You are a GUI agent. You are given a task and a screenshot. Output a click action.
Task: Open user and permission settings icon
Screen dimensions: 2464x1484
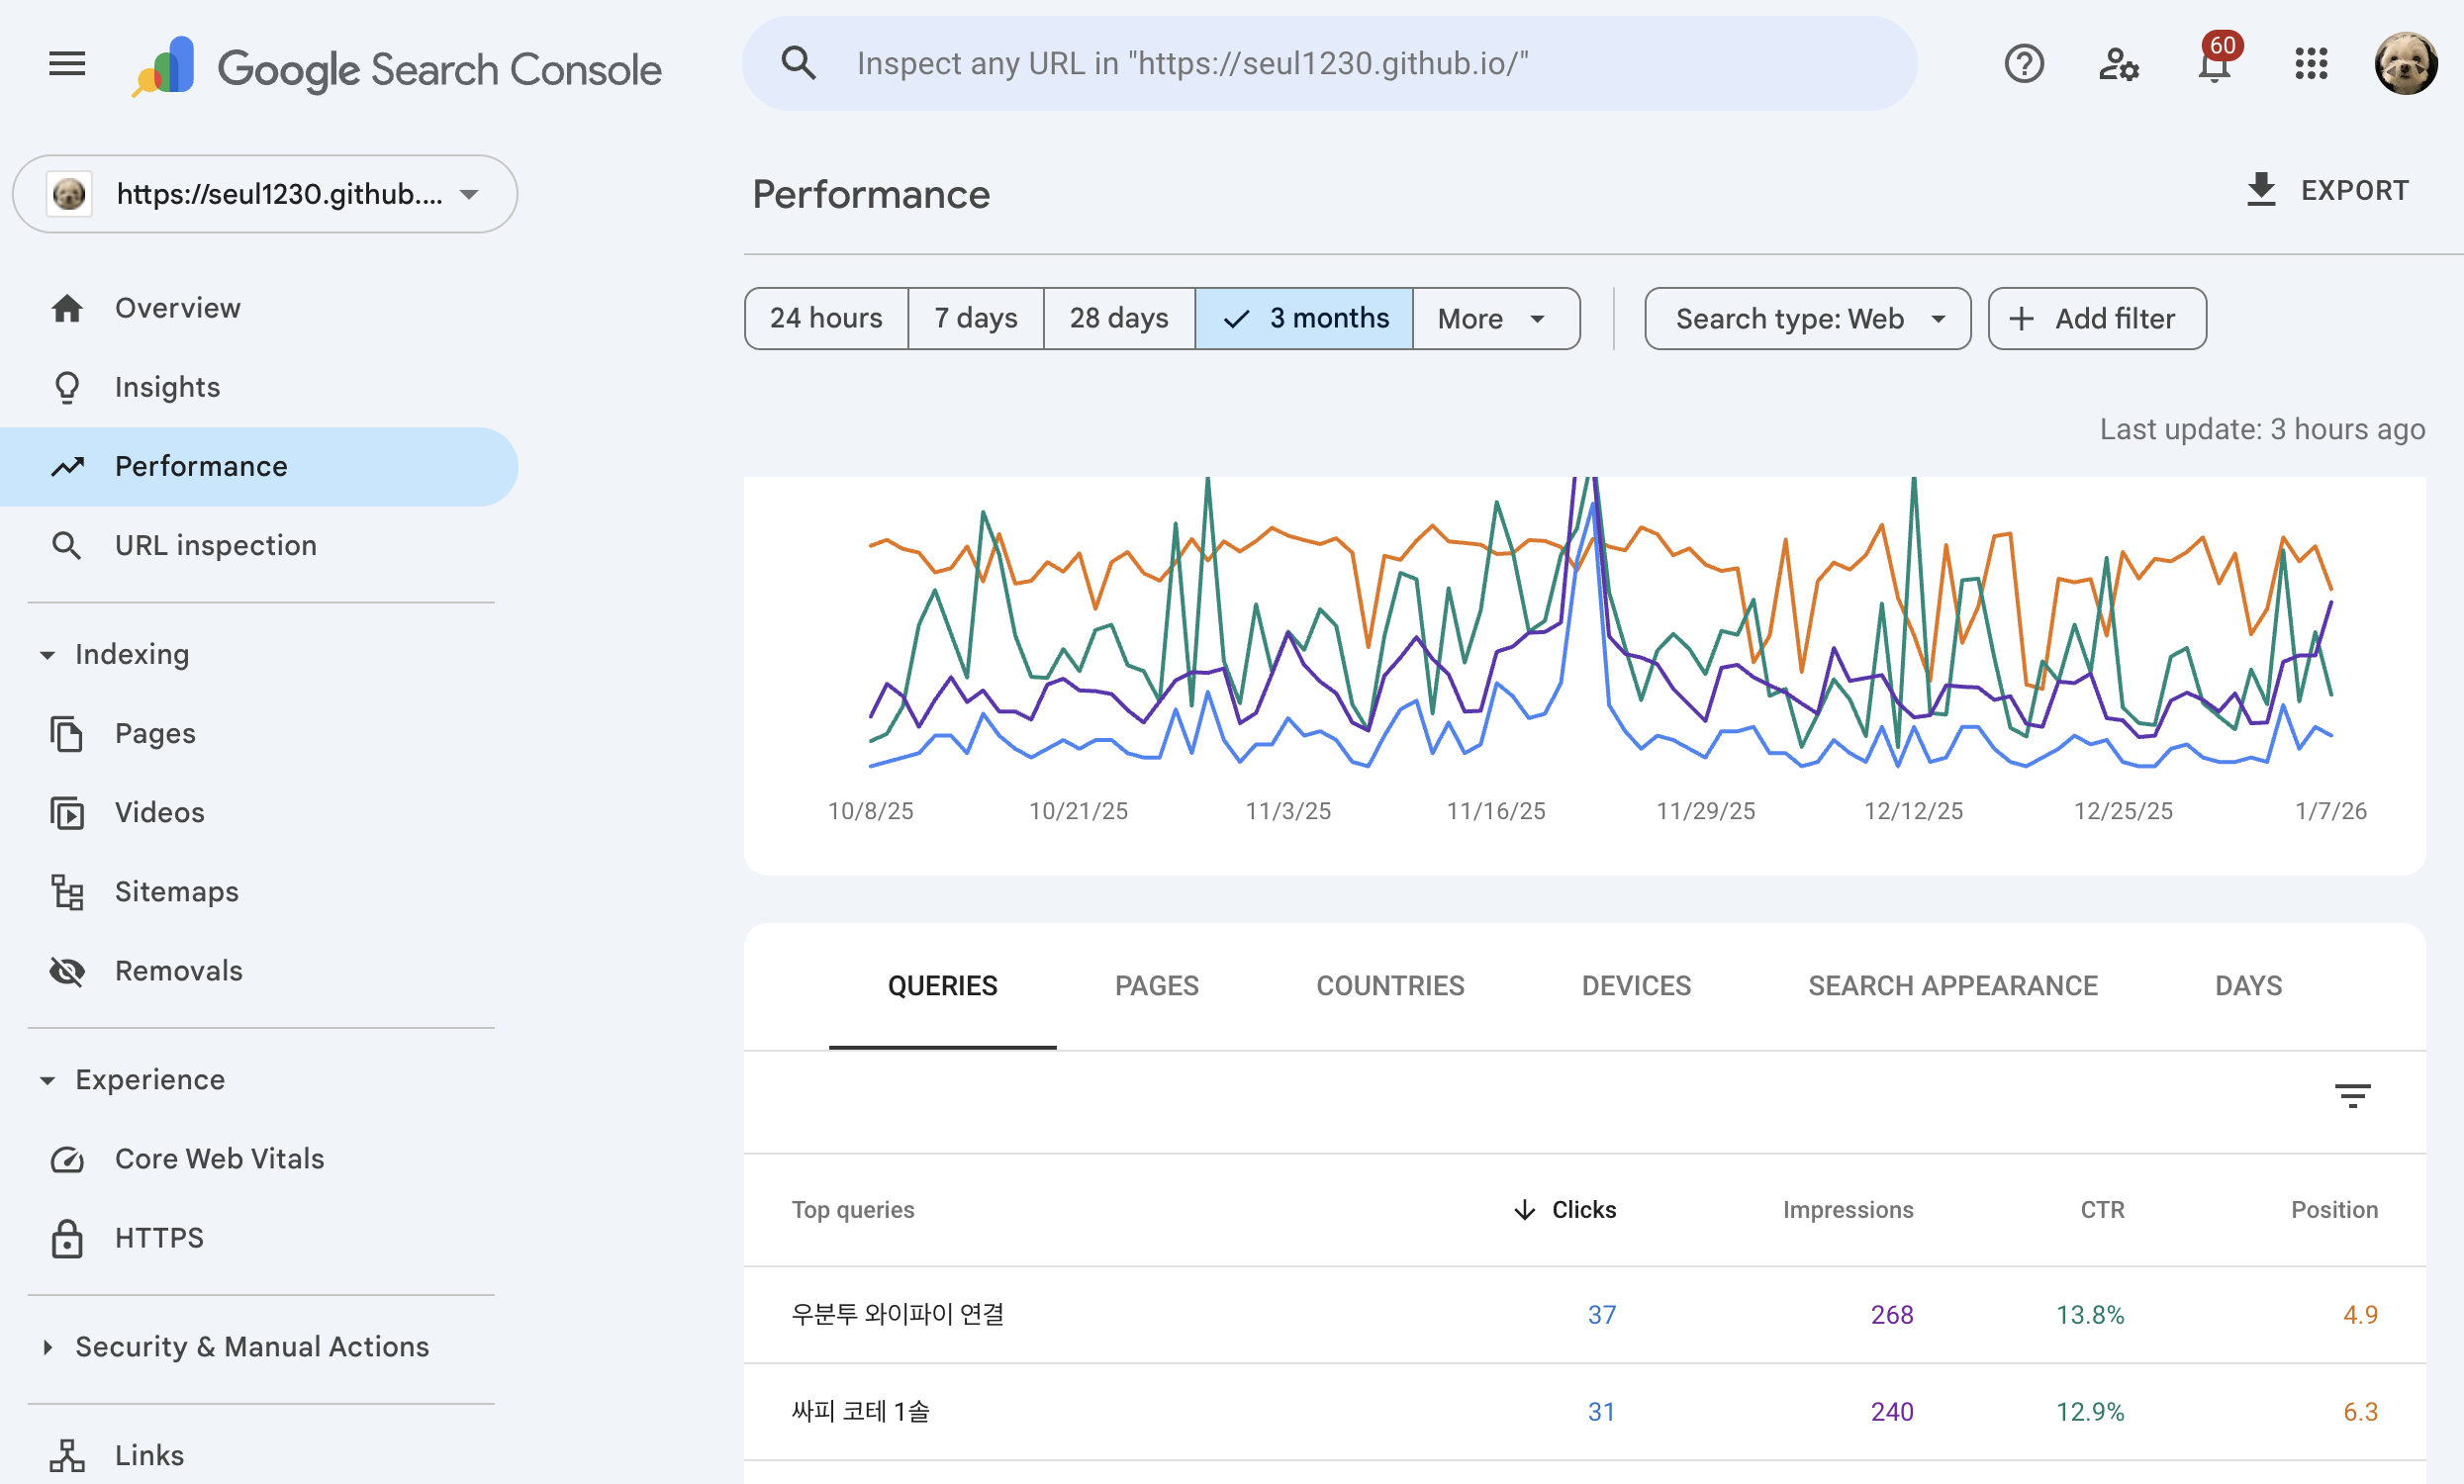click(x=2117, y=64)
